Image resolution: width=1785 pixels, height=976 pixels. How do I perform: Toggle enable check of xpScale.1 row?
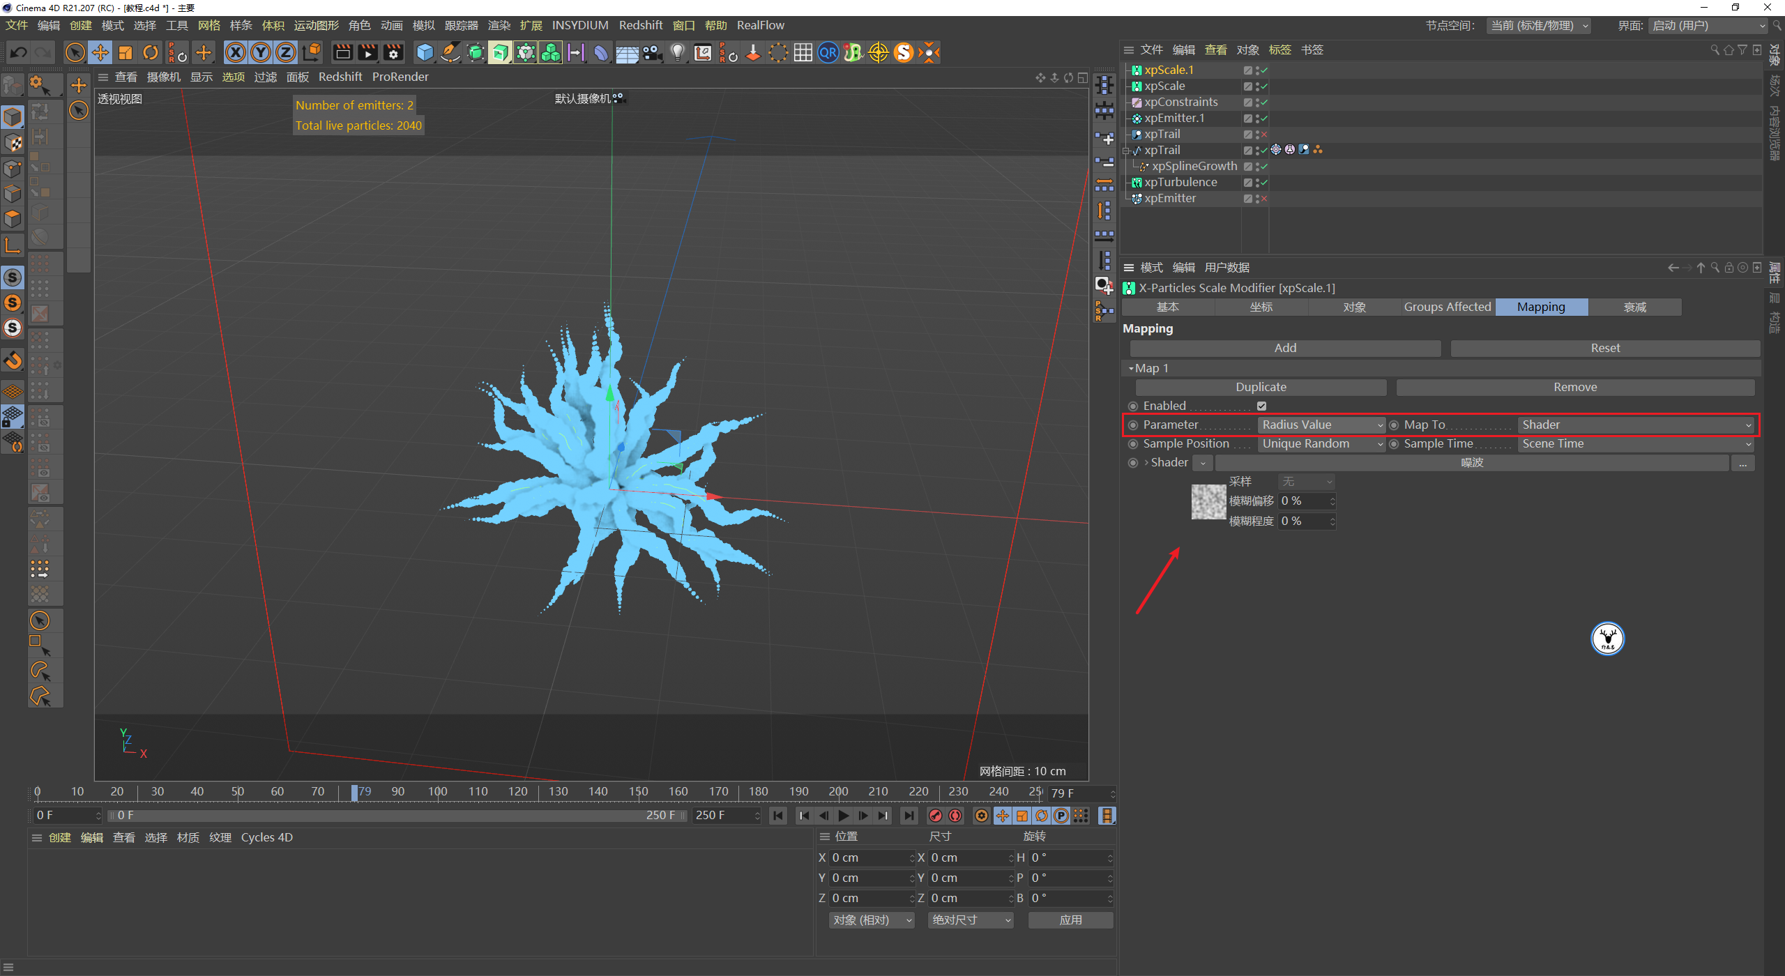1263,70
